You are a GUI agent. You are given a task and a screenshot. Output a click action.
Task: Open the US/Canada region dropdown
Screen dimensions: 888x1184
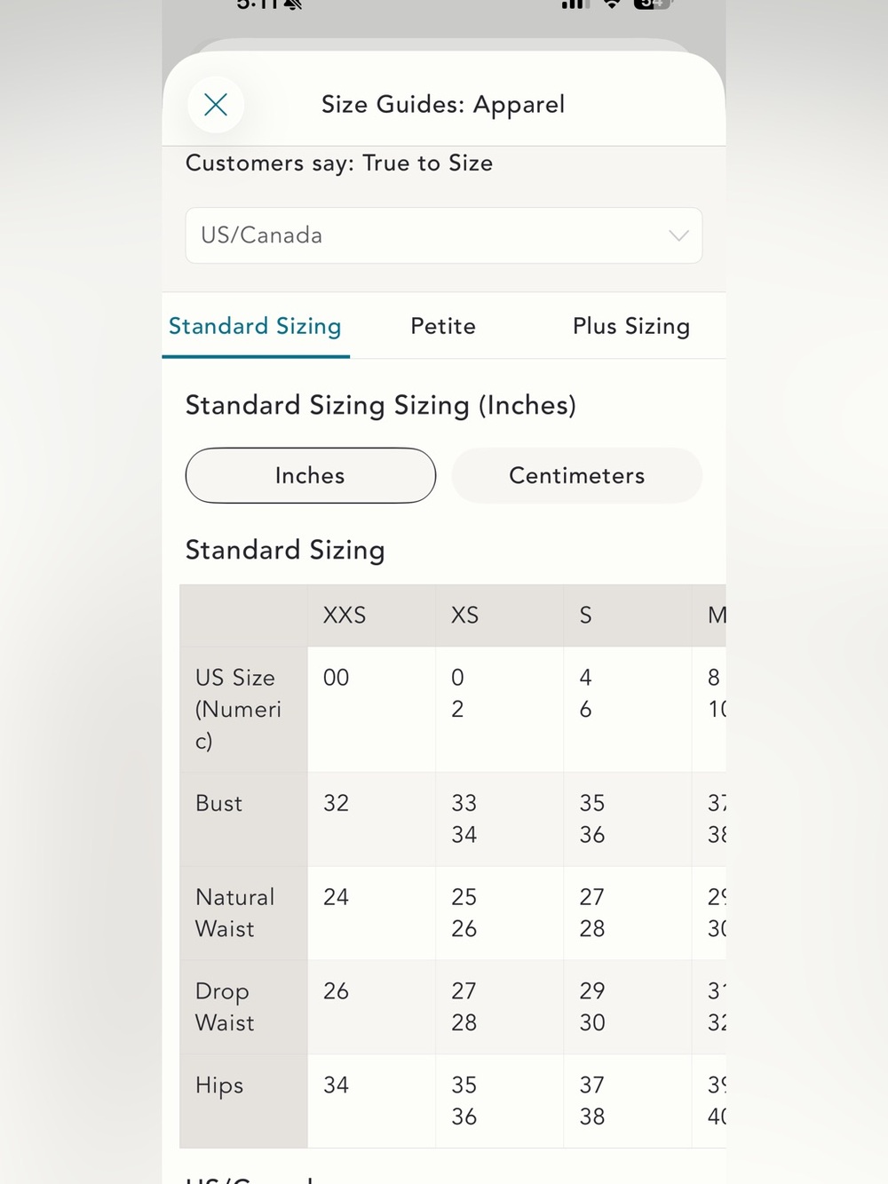point(443,235)
